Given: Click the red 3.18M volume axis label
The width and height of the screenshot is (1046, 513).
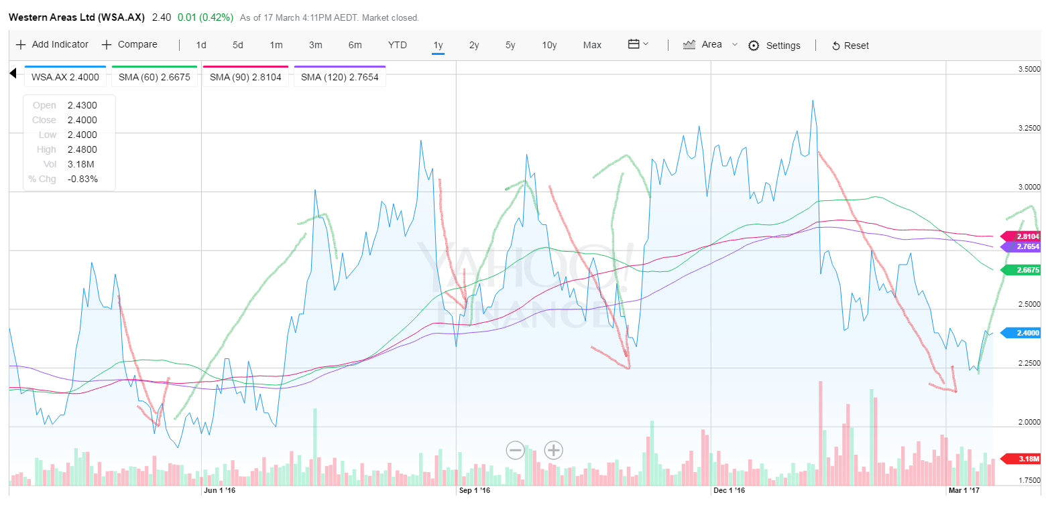Looking at the screenshot, I should click(x=1020, y=459).
